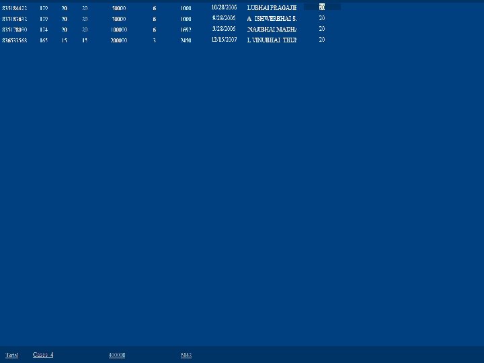The height and width of the screenshot is (363, 484).
Task: Click policy number in the 9/28/2006 row
Action: point(15,19)
